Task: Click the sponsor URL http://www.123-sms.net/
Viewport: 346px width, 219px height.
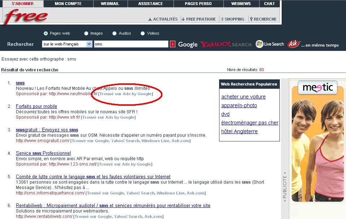Action: point(73,164)
